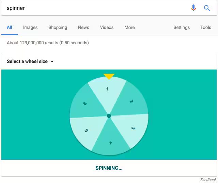Switch to the Images tab

point(30,27)
